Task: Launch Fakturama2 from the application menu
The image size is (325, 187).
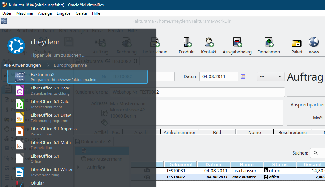Action: tap(78, 77)
